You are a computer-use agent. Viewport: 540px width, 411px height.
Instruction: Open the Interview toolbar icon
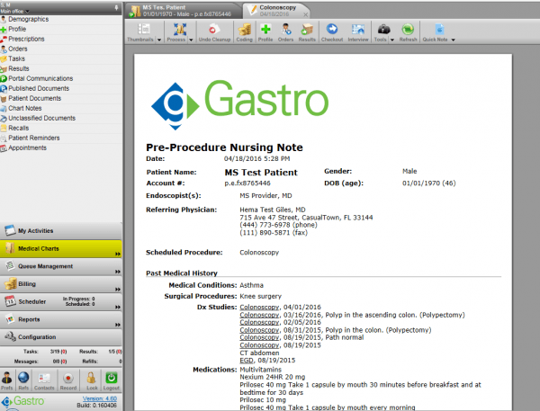358,32
